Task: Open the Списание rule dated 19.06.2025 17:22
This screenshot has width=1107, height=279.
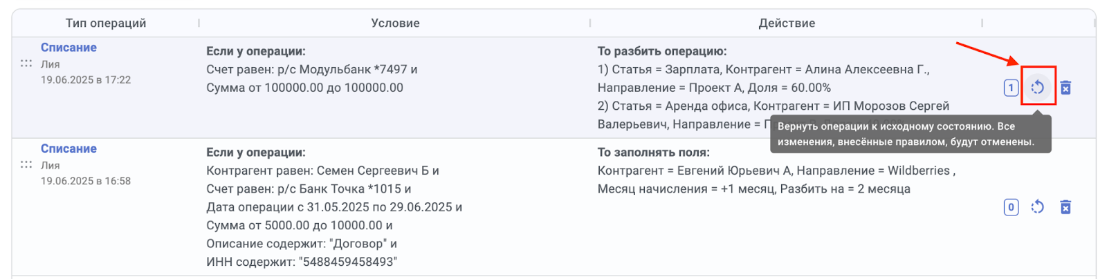Action: pos(68,48)
